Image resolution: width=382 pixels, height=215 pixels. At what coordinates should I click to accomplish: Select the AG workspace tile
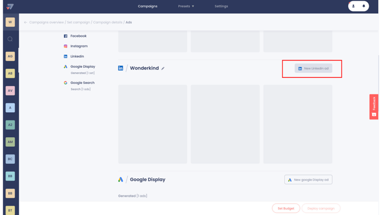pyautogui.click(x=10, y=56)
